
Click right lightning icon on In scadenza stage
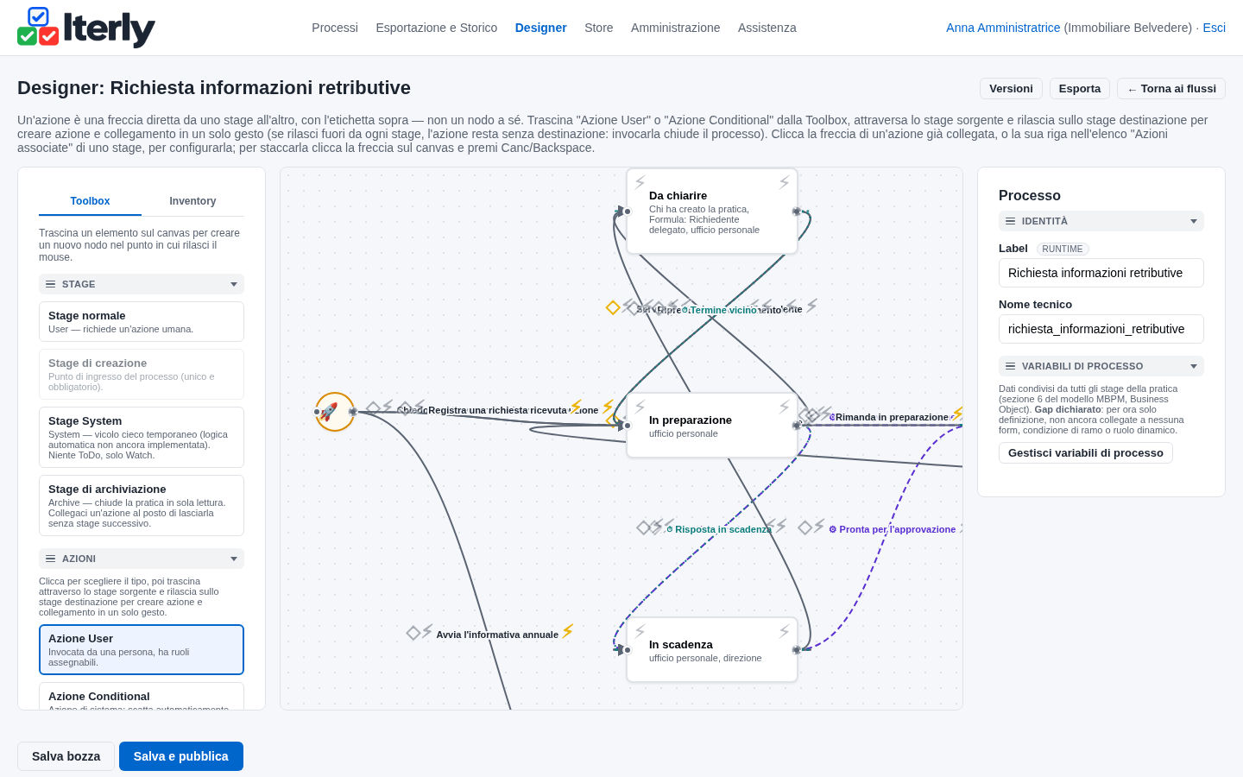[x=784, y=631]
